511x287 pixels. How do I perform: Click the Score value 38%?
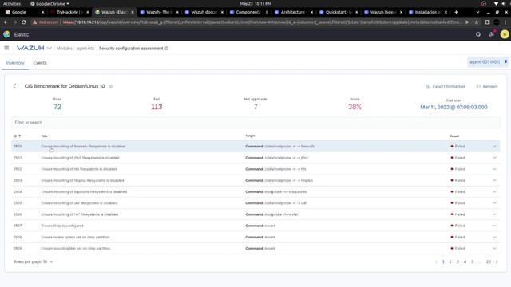coord(355,107)
